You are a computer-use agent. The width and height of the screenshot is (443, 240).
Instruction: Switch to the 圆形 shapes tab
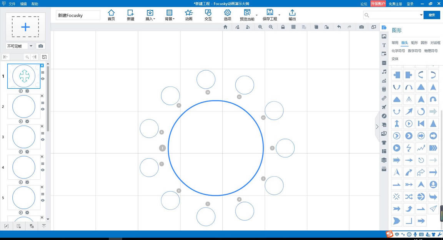pyautogui.click(x=425, y=43)
